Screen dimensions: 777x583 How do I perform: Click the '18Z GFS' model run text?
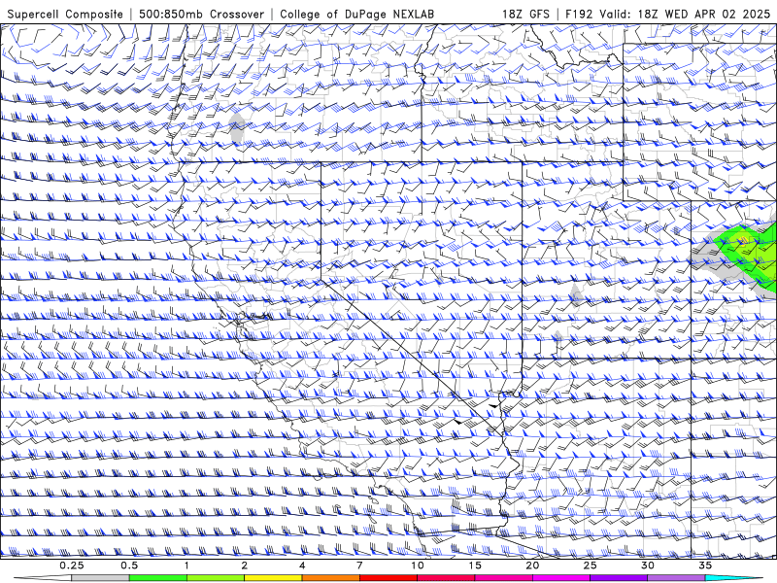click(x=525, y=15)
